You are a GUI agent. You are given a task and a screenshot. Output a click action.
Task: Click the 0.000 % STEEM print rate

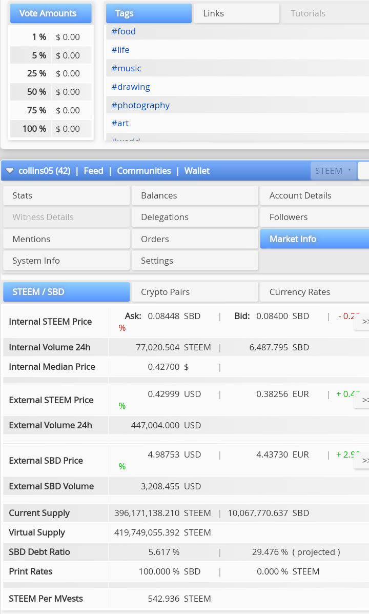tap(288, 572)
